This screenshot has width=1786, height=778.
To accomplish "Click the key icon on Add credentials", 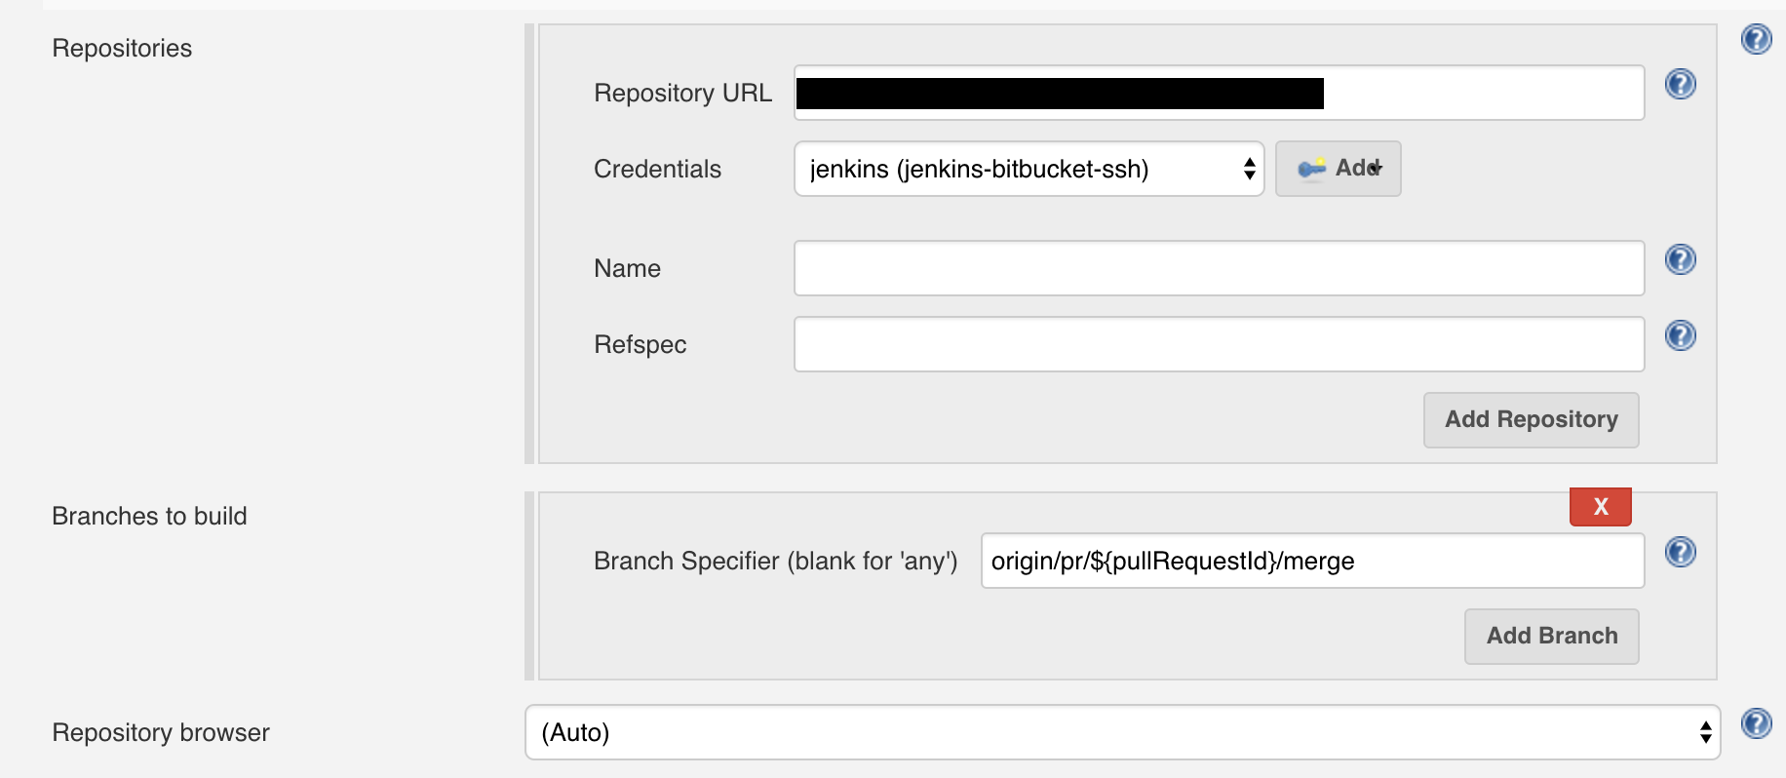I will pos(1311,169).
